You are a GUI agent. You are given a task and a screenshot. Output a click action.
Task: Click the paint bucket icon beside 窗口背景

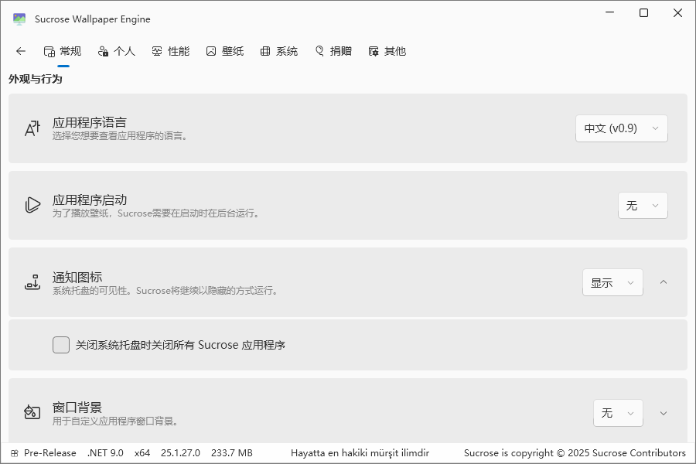(x=32, y=412)
